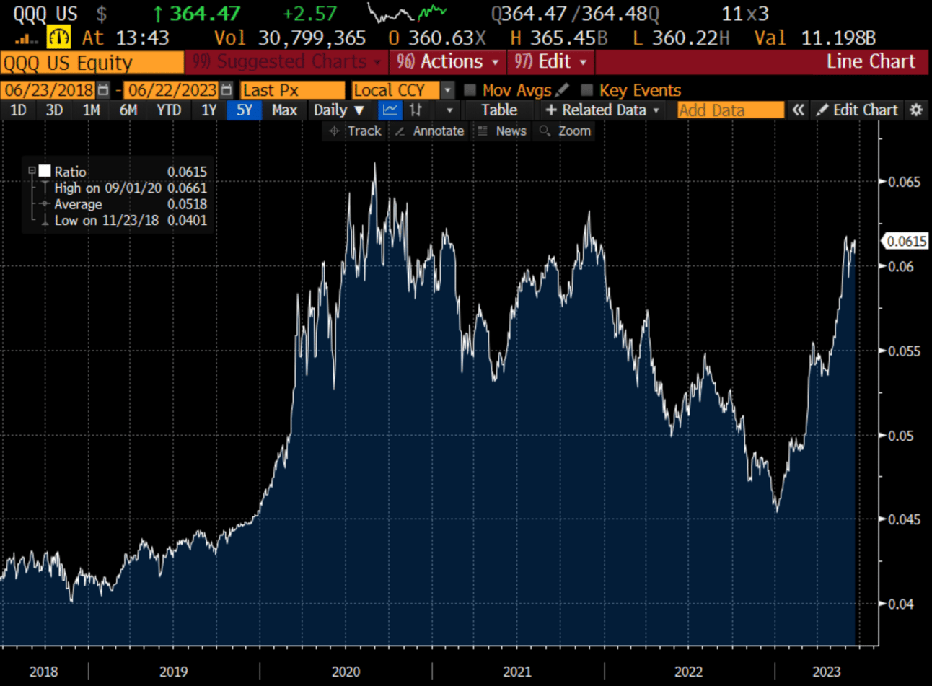Image resolution: width=932 pixels, height=686 pixels.
Task: Click the Local CCY field
Action: pyautogui.click(x=396, y=90)
